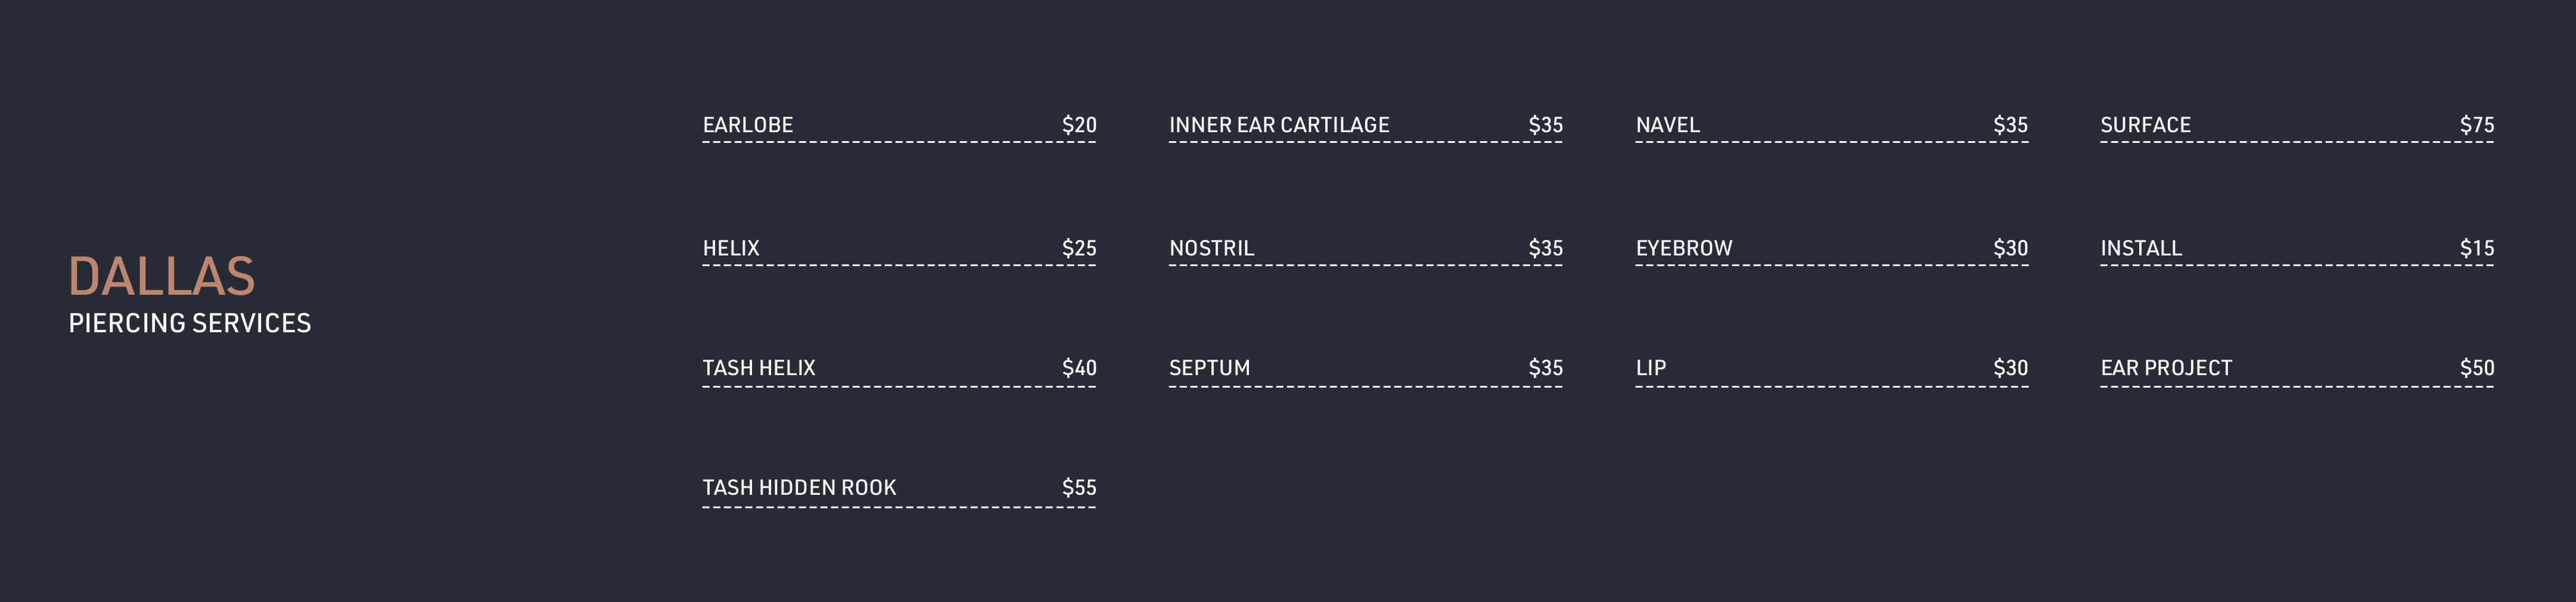
Task: Click the EARLOBE service item
Action: pos(747,125)
